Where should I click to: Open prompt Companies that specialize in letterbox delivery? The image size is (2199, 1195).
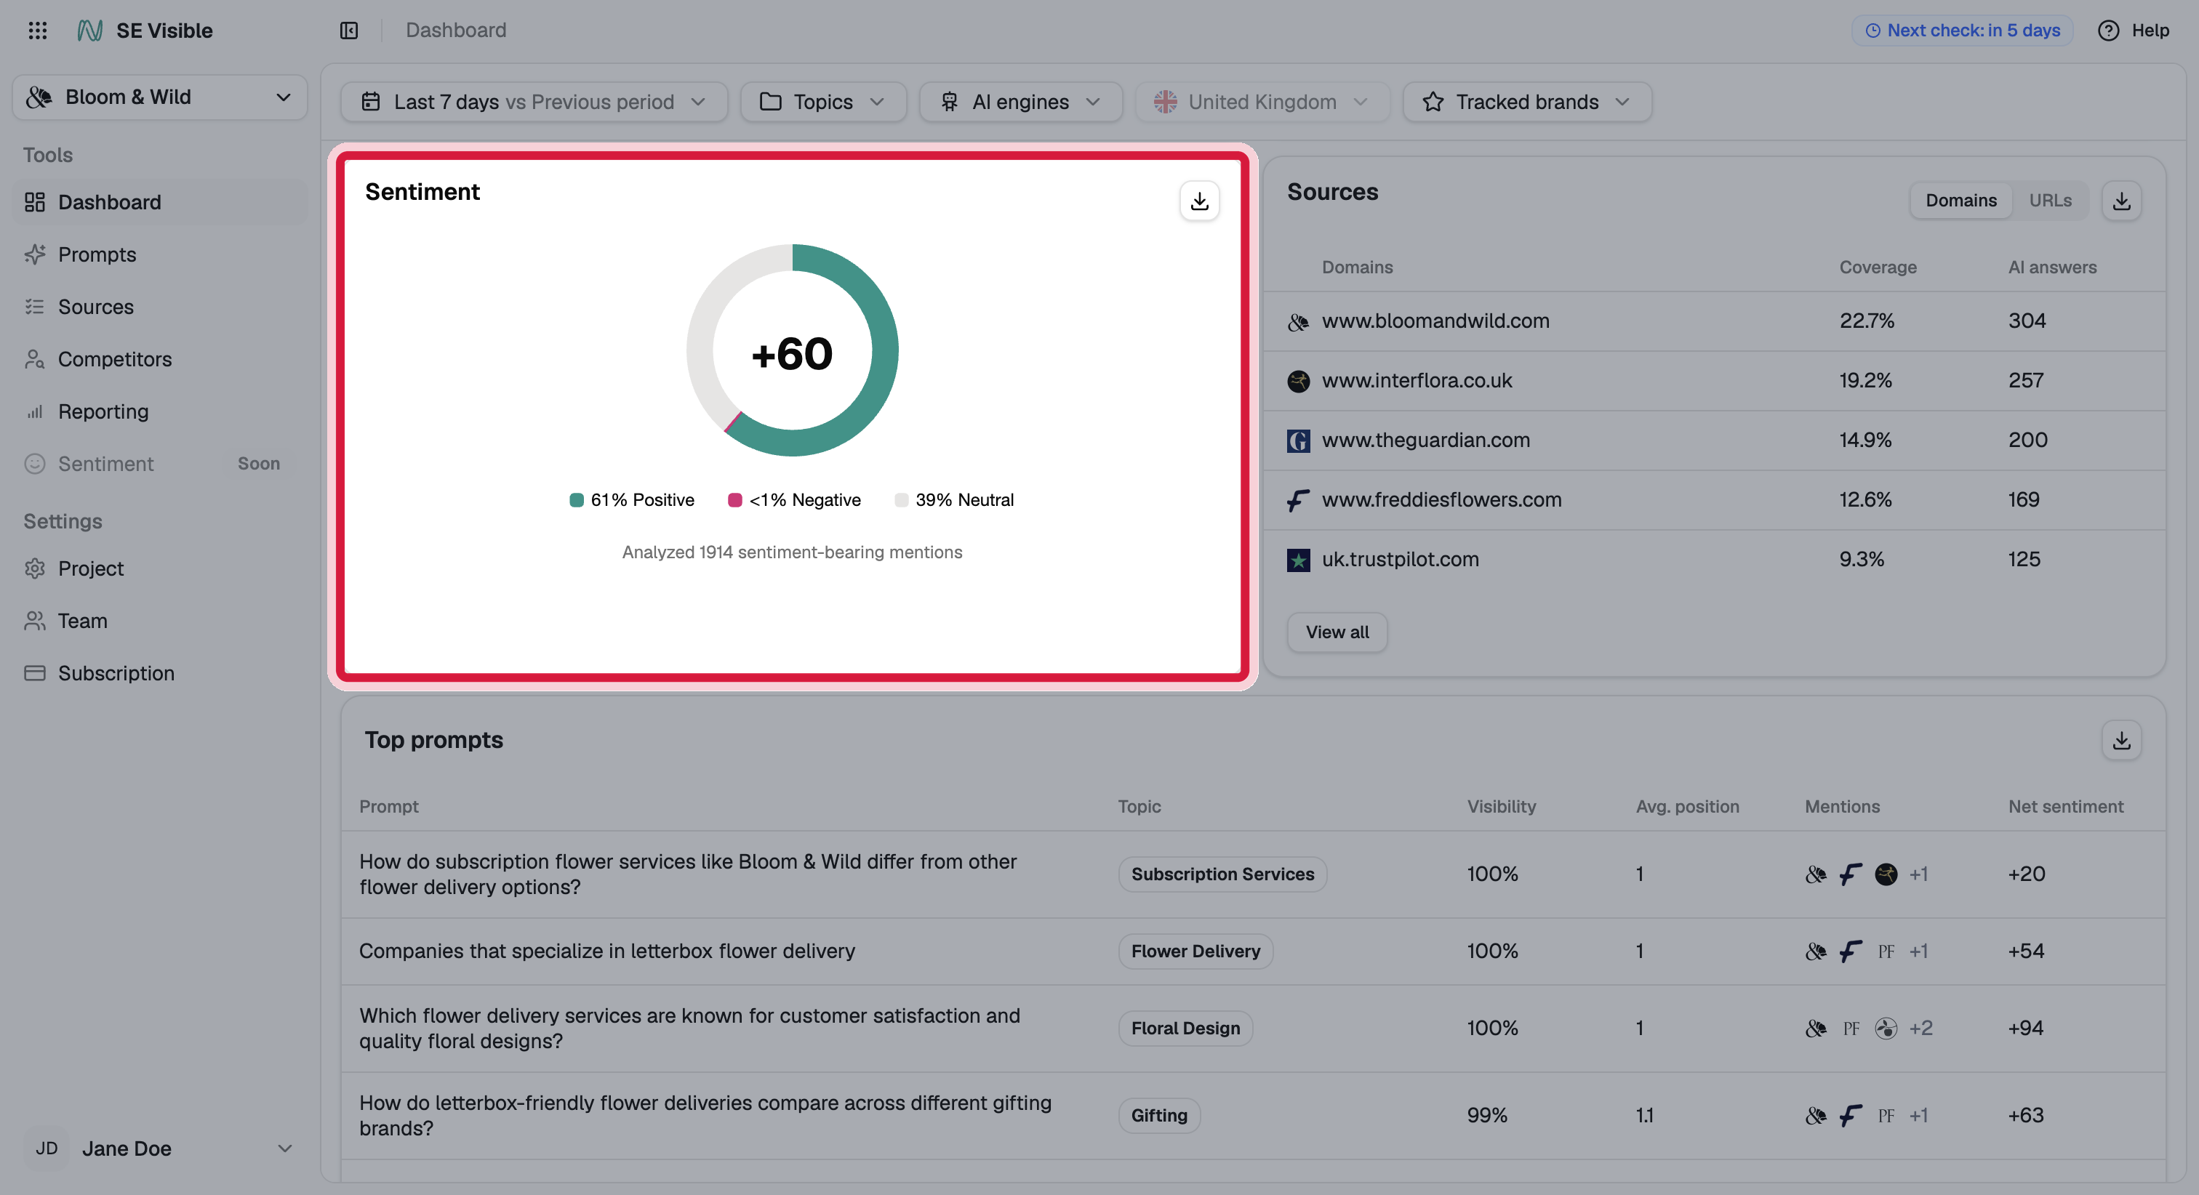[x=607, y=951]
